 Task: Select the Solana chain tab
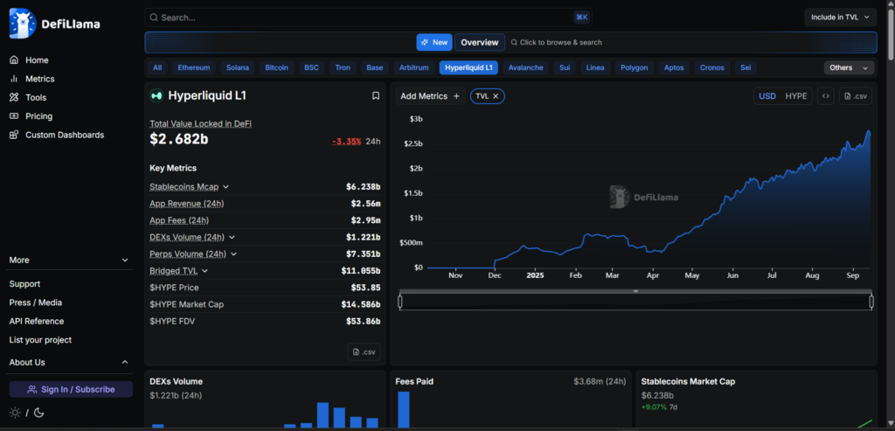[237, 67]
